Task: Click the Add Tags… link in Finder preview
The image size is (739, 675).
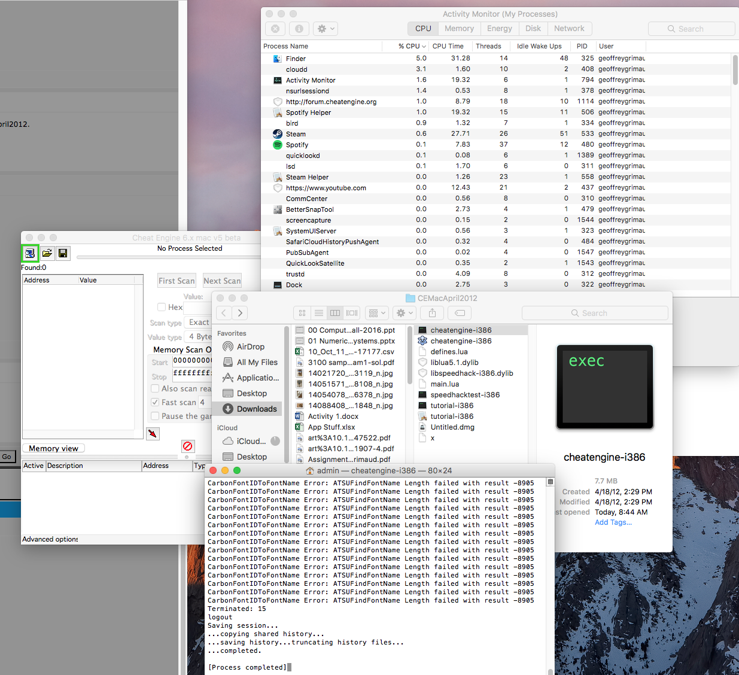Action: pyautogui.click(x=613, y=522)
